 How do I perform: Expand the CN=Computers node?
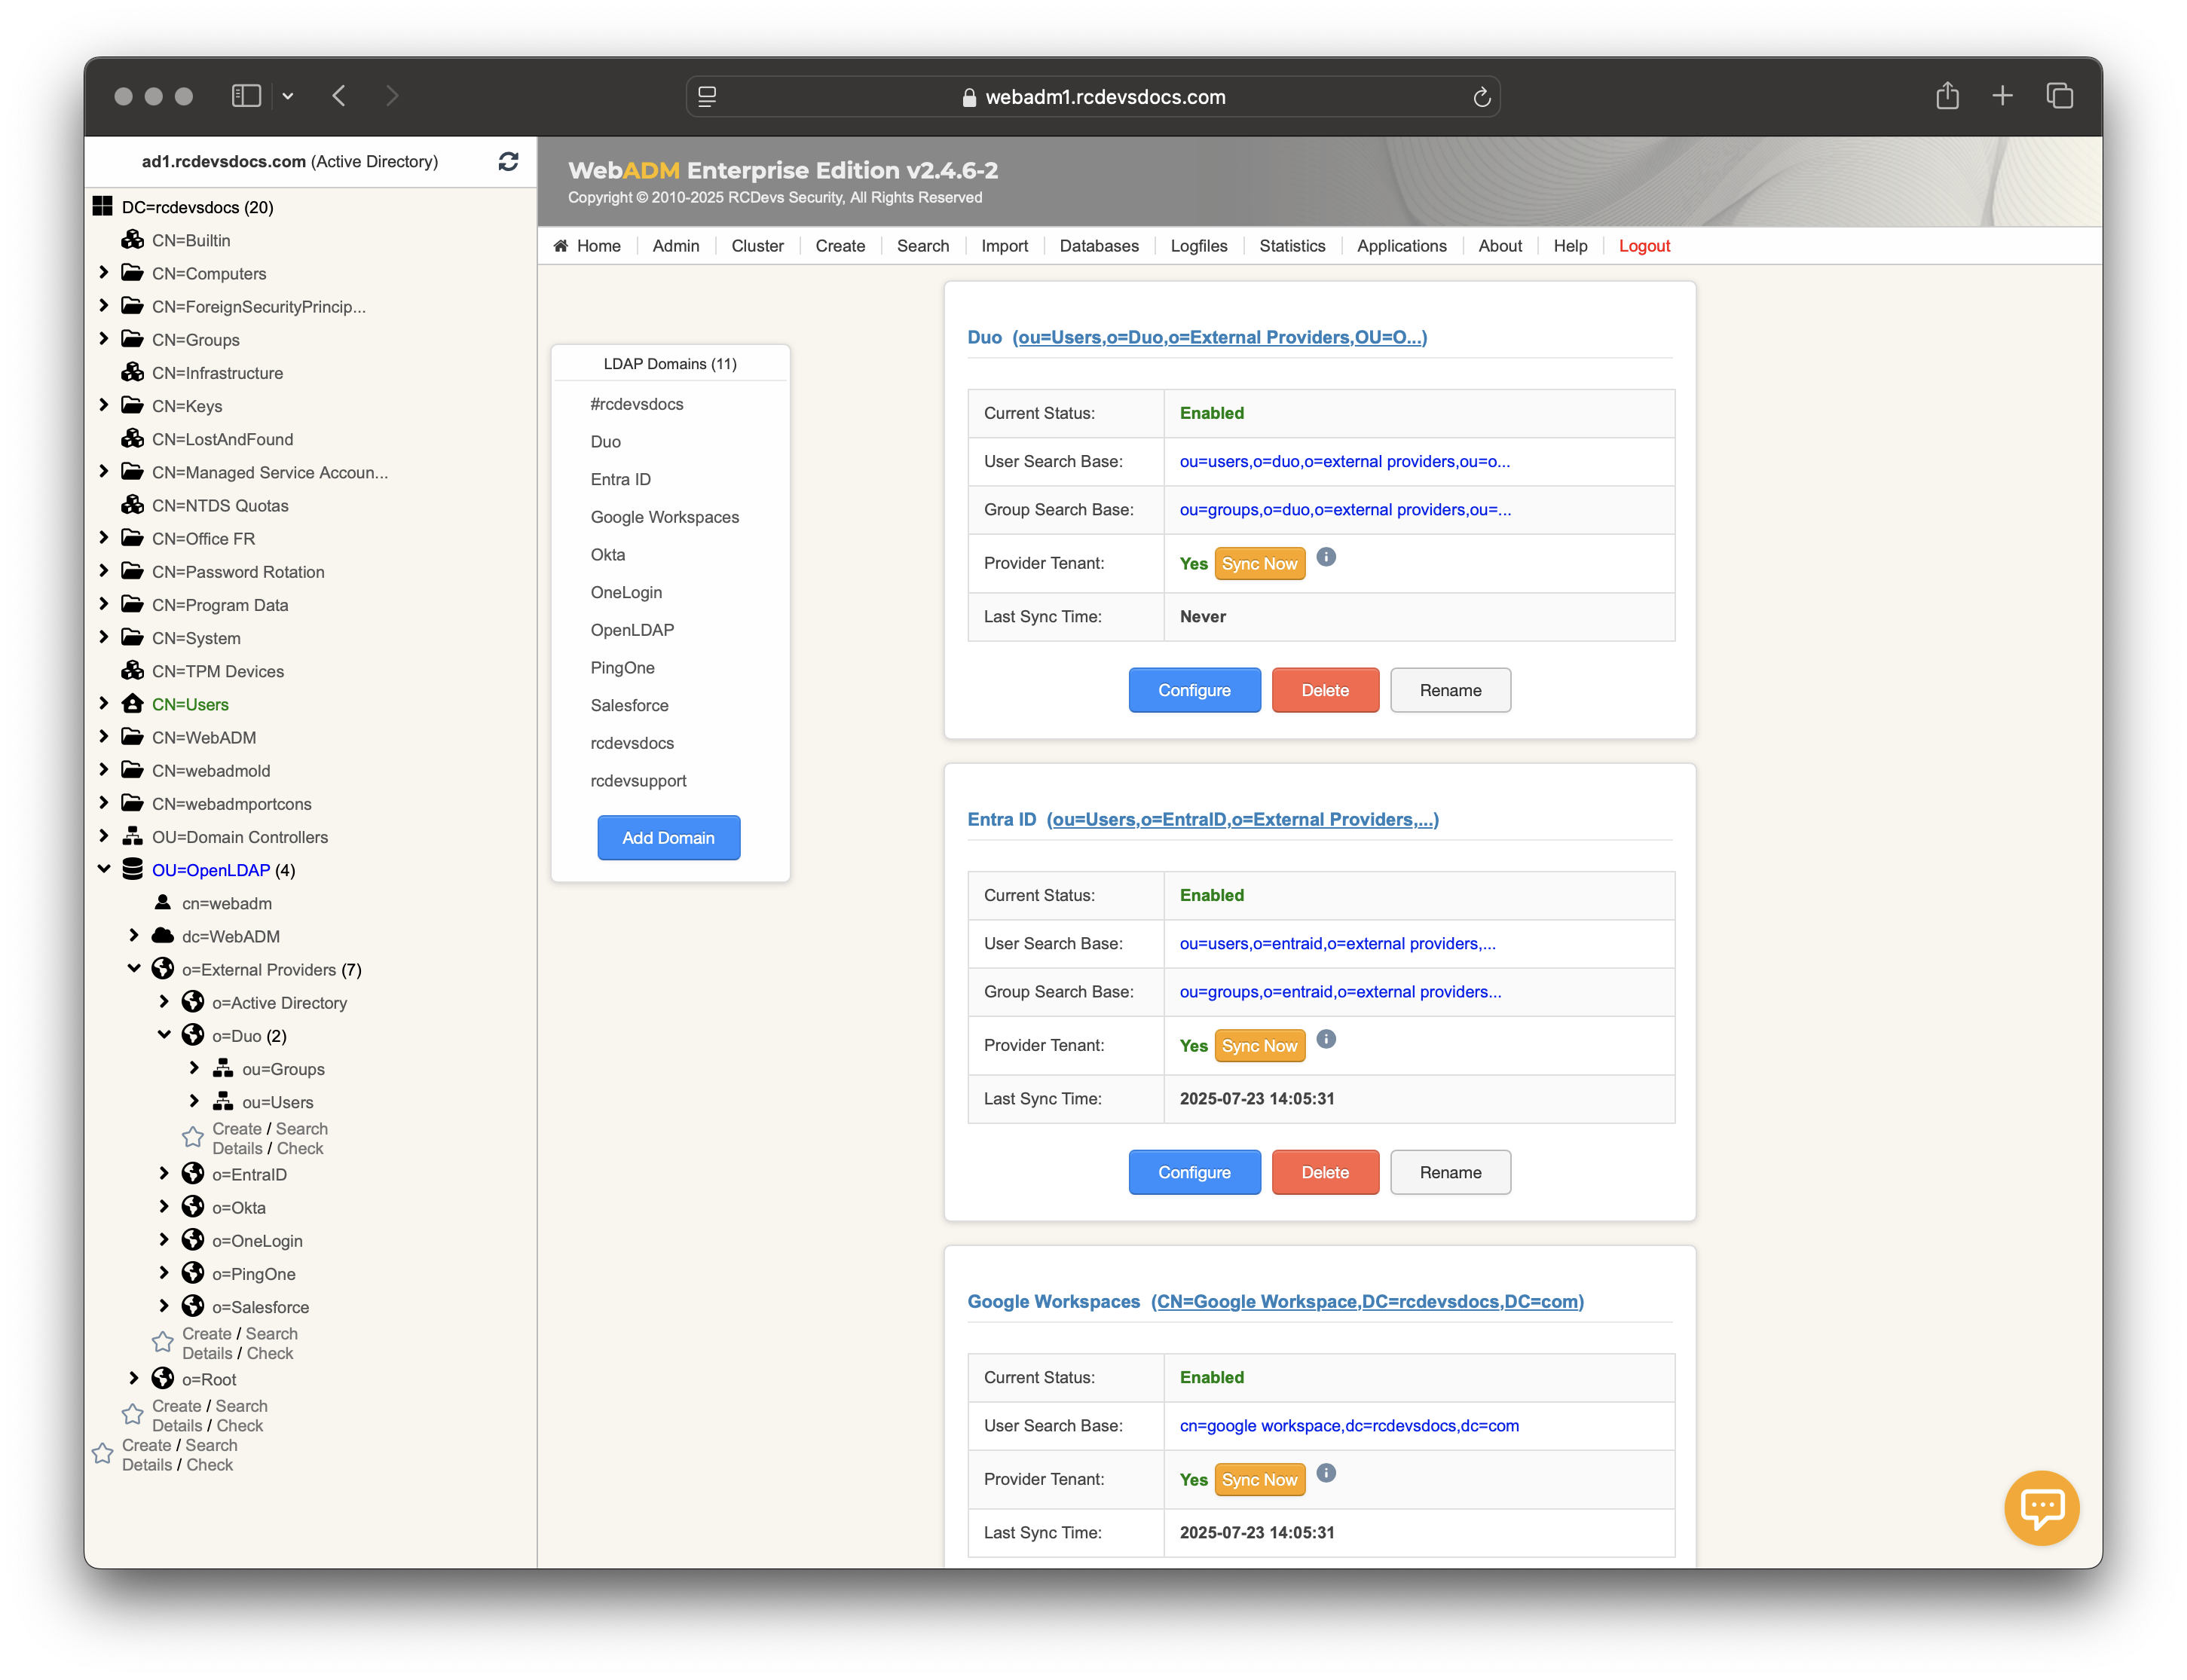coord(104,272)
